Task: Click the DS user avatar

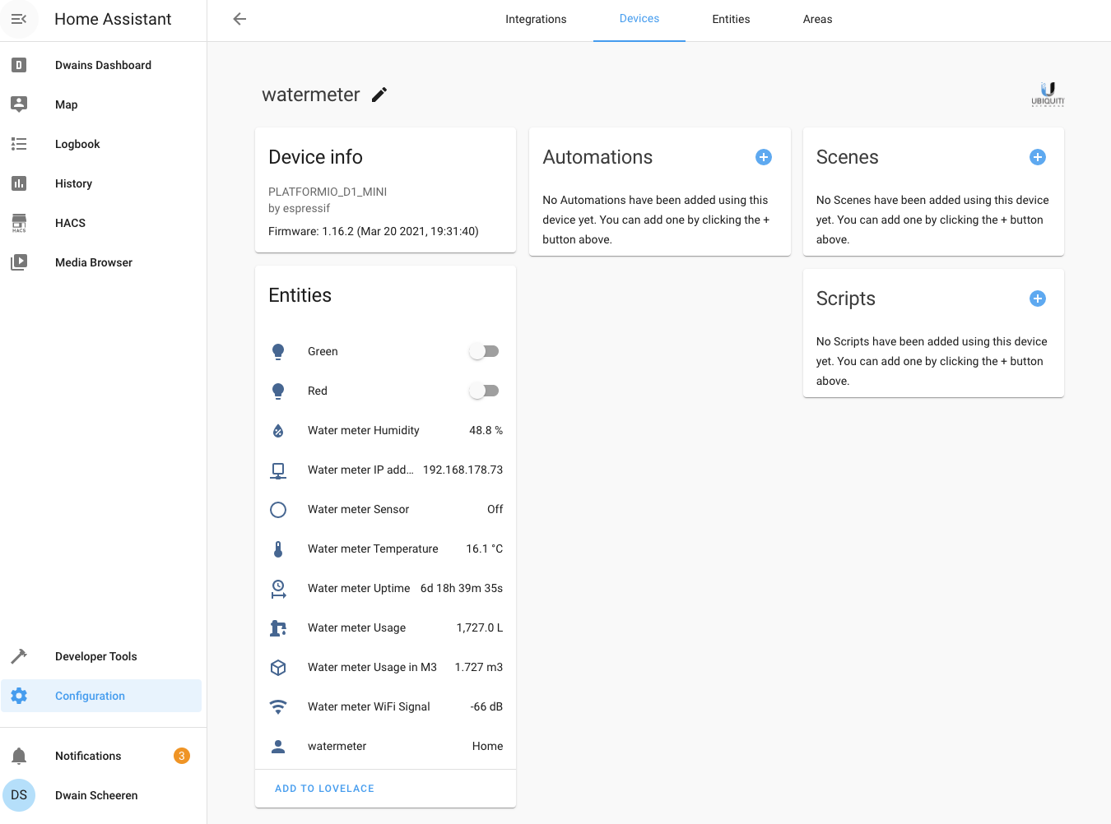Action: tap(19, 795)
